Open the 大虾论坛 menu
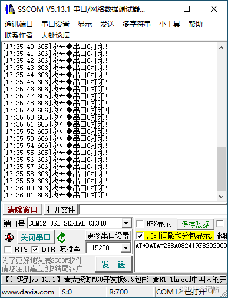 tap(55, 35)
